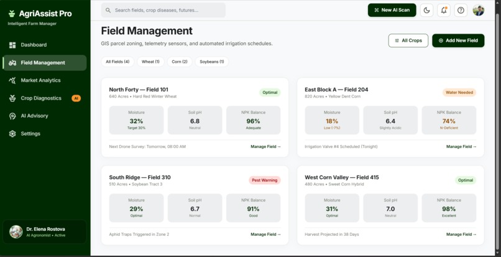Screen dimensions: 501x257
Task: Click the tractor icon beside Field Management
Action: [x=12, y=63]
